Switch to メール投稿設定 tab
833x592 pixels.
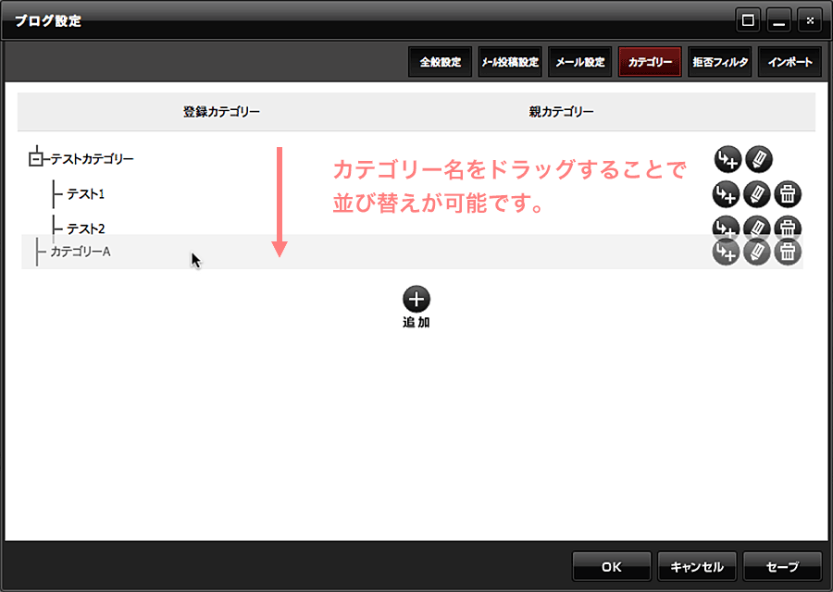(510, 62)
